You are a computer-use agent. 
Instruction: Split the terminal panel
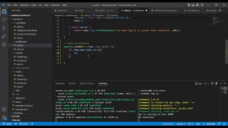click(x=212, y=84)
